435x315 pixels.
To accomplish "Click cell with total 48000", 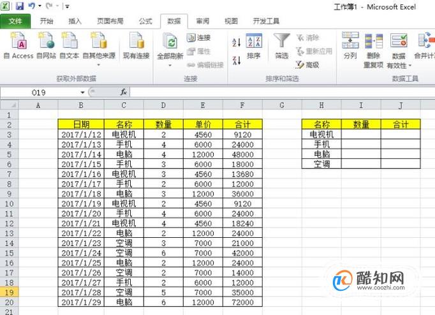I will click(242, 154).
